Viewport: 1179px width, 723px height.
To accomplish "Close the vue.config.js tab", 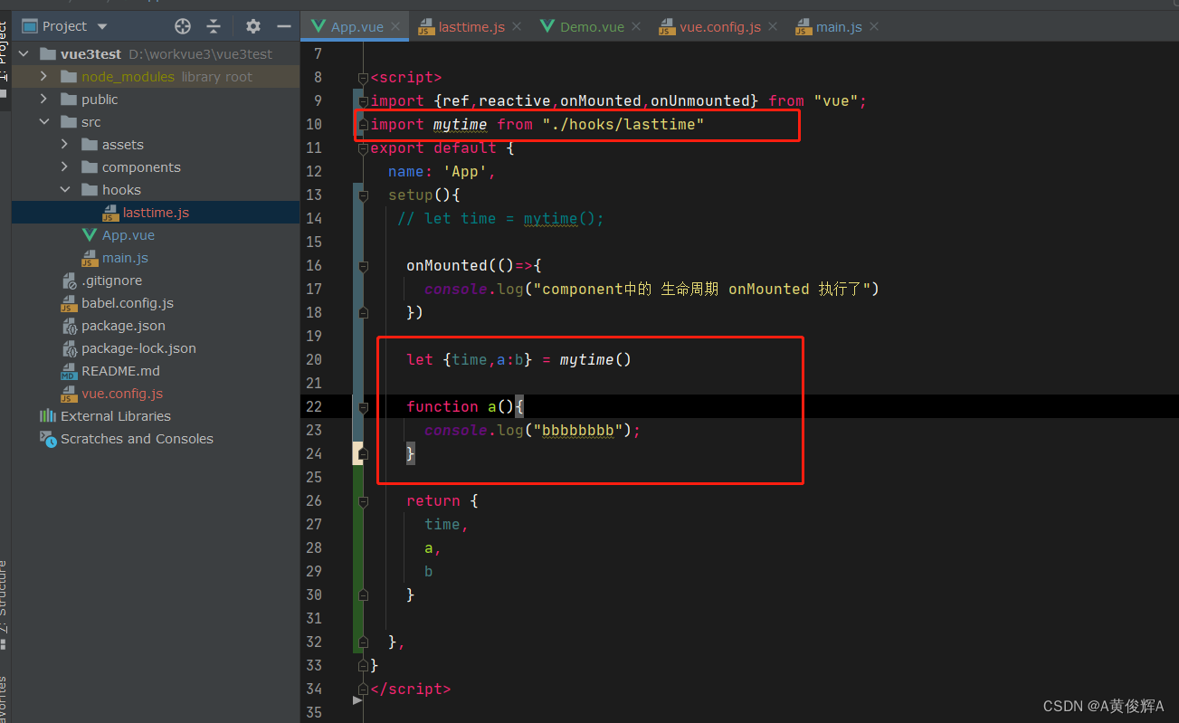I will 773,26.
